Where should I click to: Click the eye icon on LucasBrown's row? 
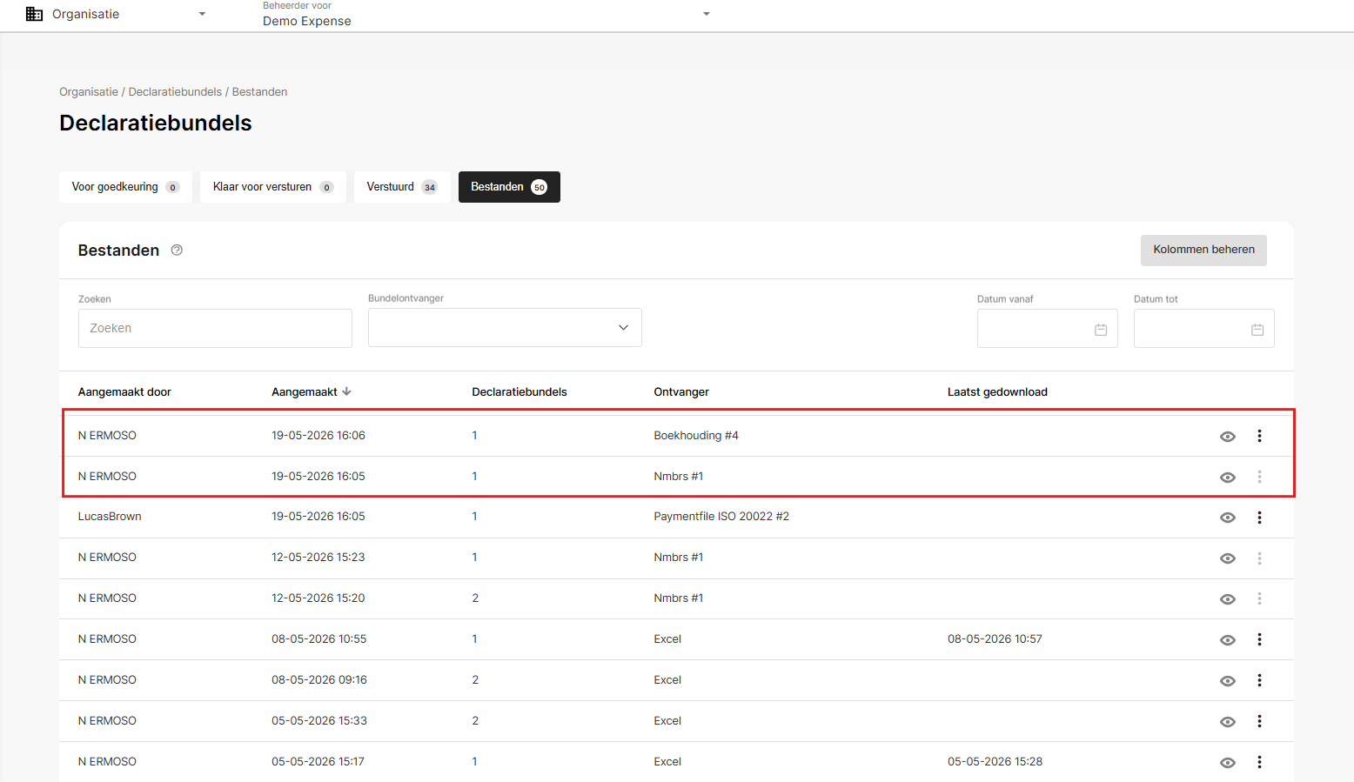pyautogui.click(x=1228, y=518)
